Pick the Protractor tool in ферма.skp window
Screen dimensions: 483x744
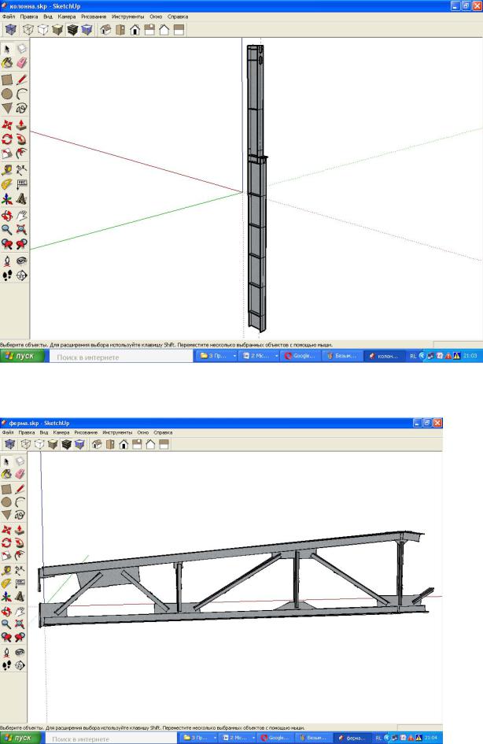[6, 583]
